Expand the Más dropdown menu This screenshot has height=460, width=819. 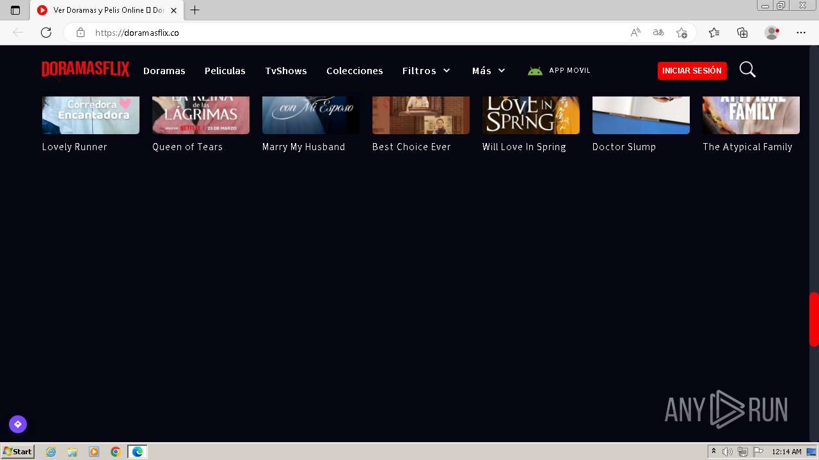(x=489, y=71)
